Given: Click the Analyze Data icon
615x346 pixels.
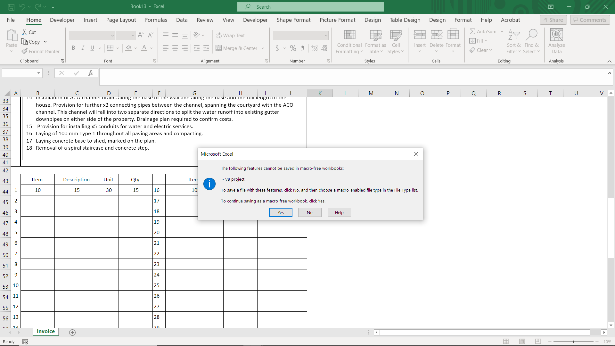Looking at the screenshot, I should tap(556, 35).
